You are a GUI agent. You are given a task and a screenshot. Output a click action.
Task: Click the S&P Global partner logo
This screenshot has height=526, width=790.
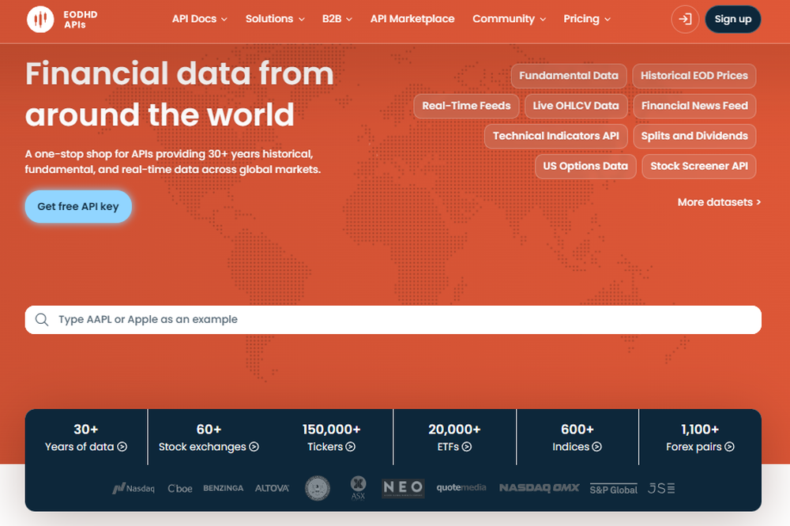tap(614, 489)
